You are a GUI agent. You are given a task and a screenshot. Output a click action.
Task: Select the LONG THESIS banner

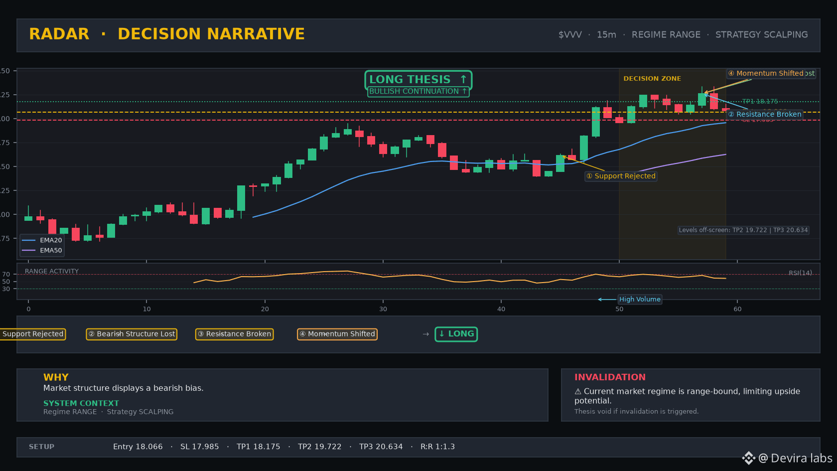(418, 79)
